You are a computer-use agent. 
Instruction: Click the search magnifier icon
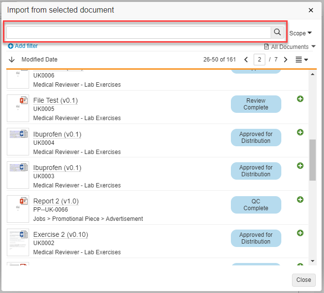(277, 32)
